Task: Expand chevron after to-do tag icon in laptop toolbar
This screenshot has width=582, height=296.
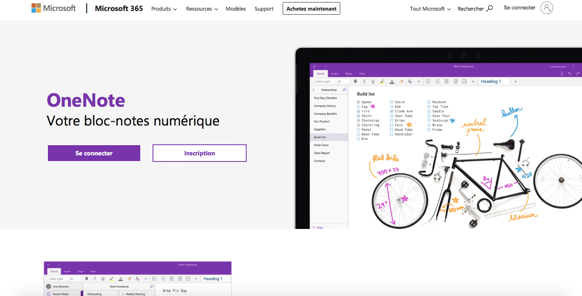Action: coord(473,82)
